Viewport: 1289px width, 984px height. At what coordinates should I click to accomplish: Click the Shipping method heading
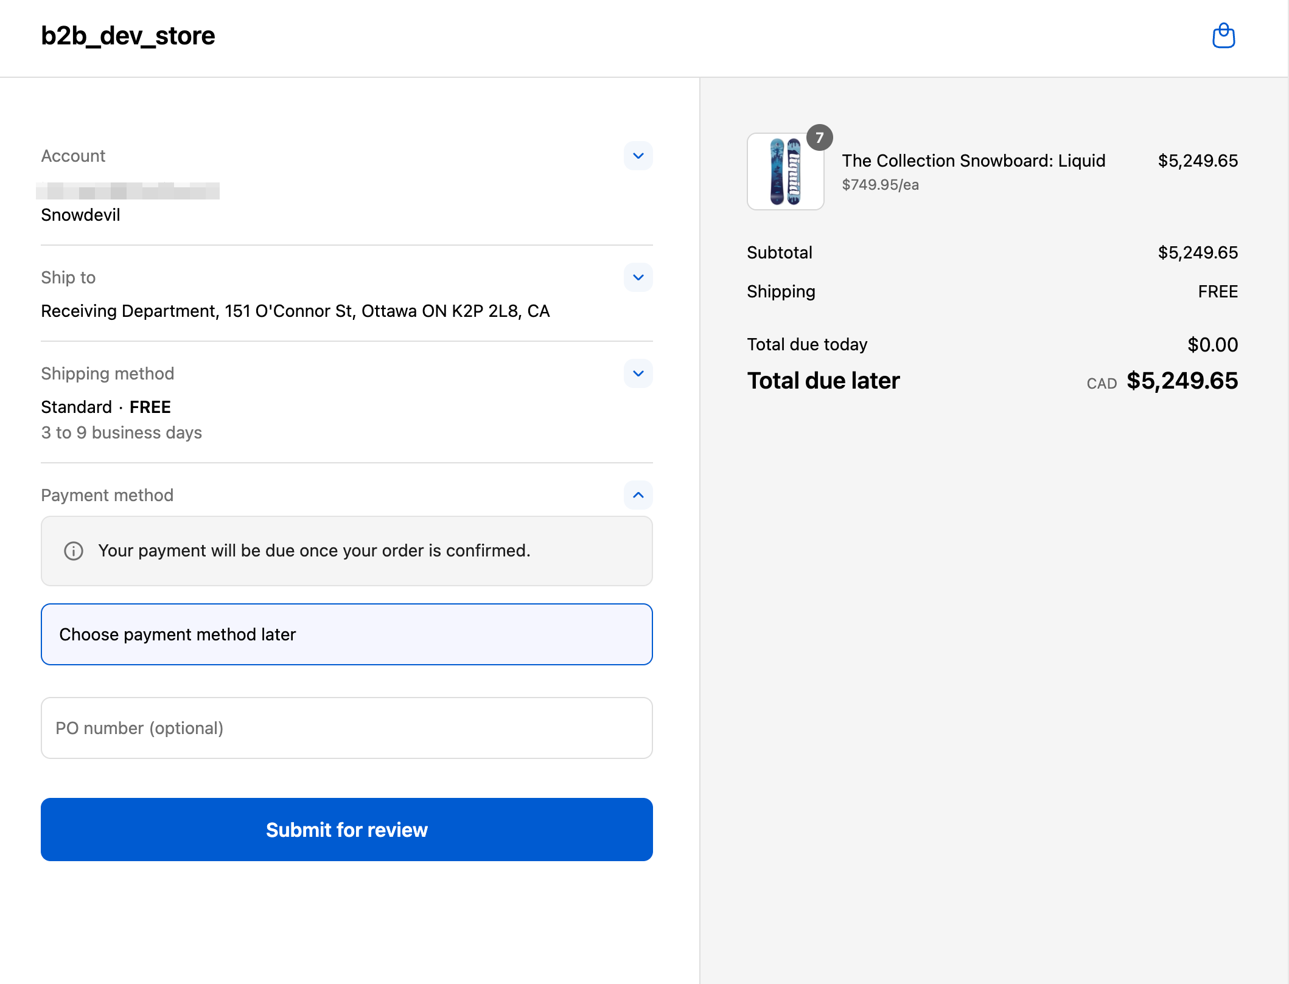108,373
